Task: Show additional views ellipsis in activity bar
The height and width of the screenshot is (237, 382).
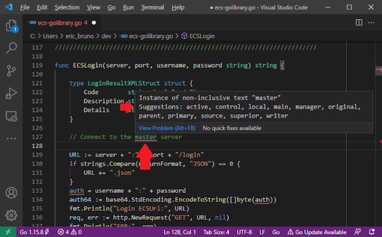Action: coord(11,139)
